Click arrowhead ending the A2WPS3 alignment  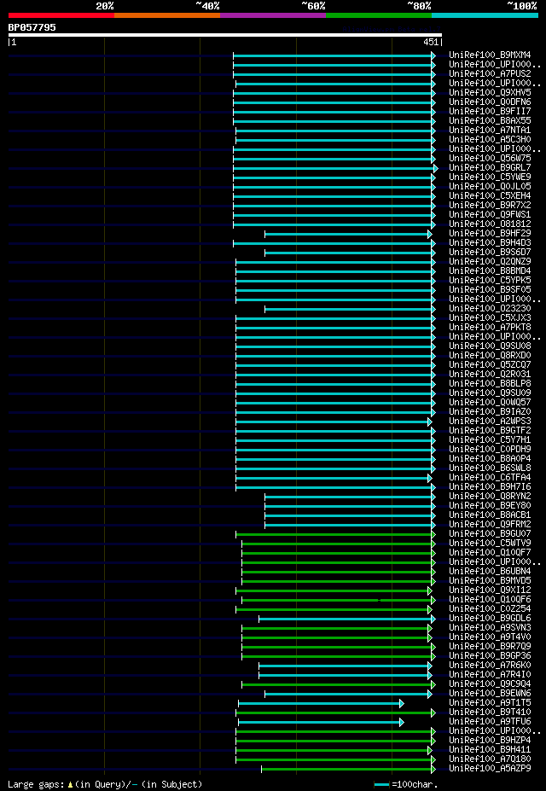click(x=429, y=422)
